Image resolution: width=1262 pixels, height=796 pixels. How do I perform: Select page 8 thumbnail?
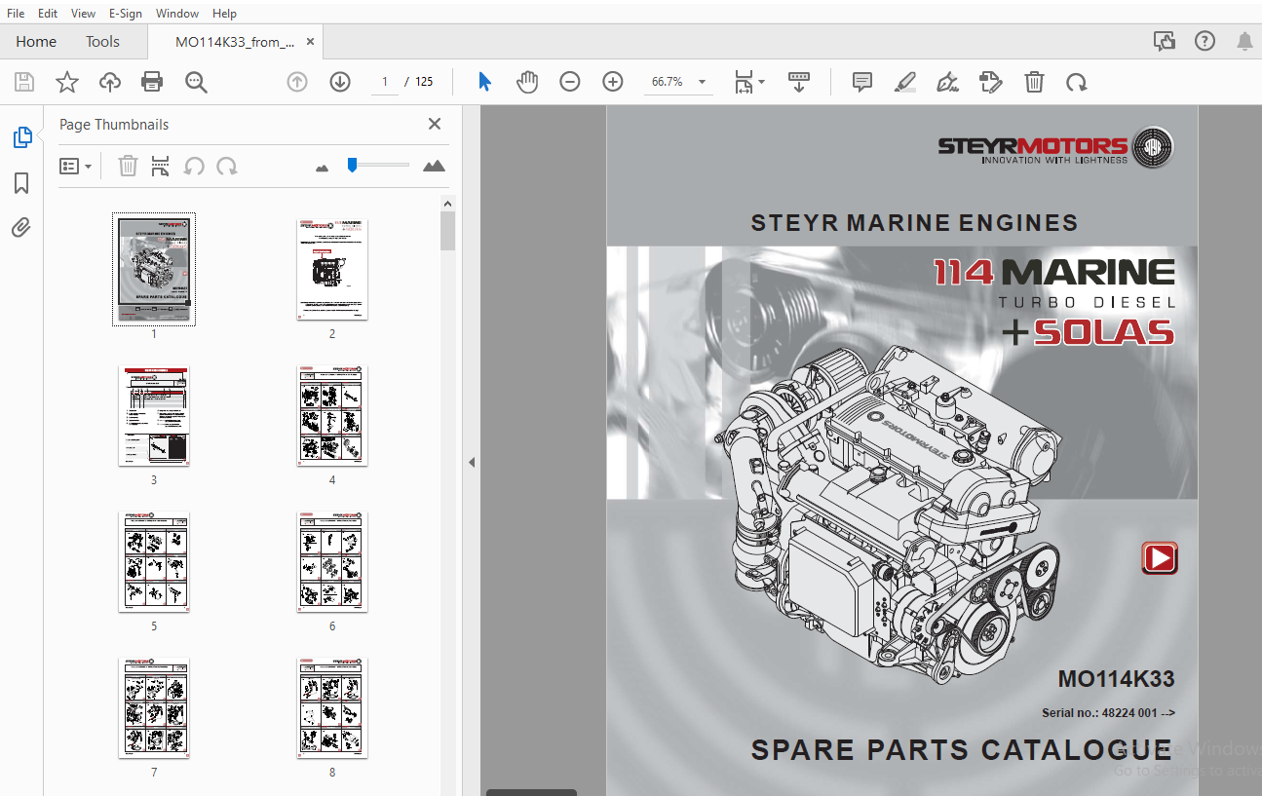(332, 707)
